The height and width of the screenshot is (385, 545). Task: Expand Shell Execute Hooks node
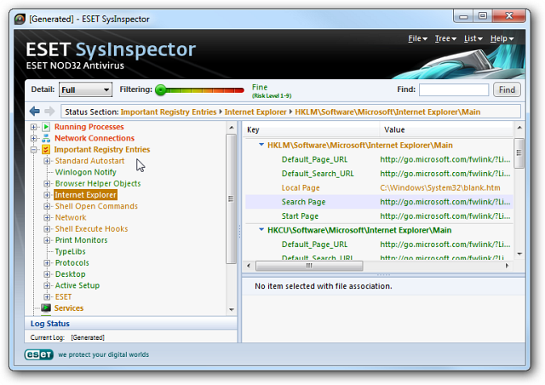click(x=47, y=229)
